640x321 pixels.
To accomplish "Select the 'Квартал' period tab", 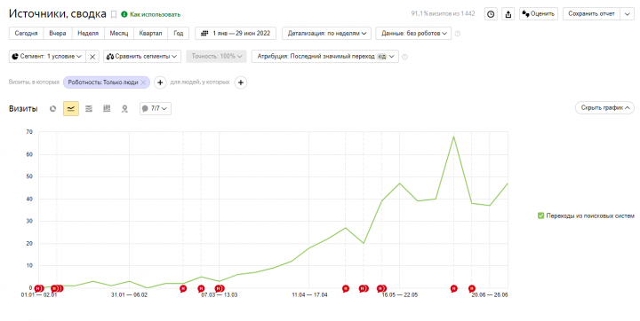I will click(150, 34).
